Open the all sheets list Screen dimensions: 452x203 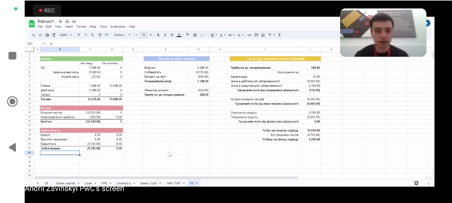point(46,183)
